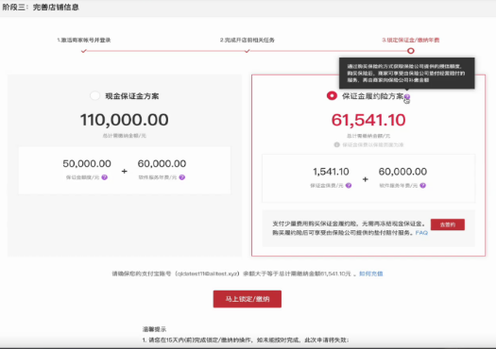Click the 50,000.00 deposit value
The image size is (496, 349).
coord(87,163)
